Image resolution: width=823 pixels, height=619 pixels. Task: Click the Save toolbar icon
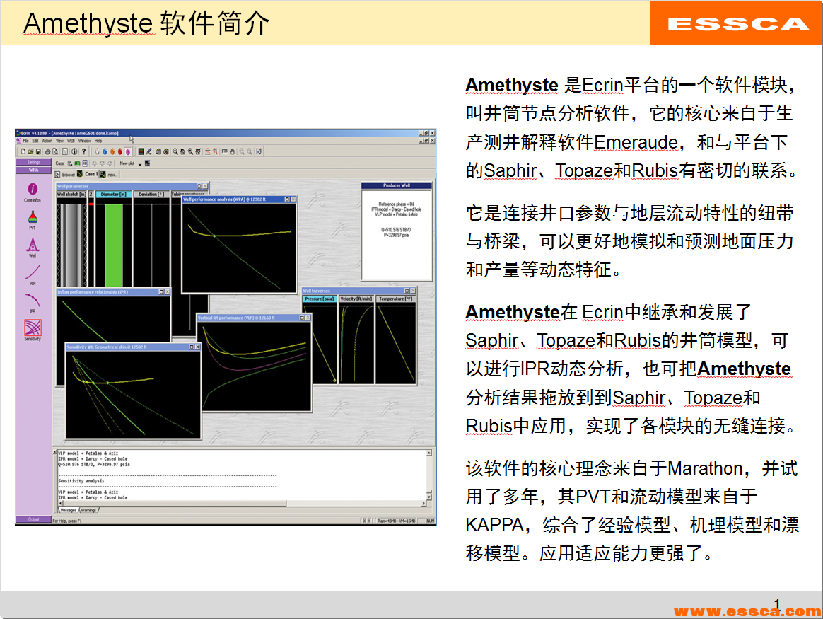(37, 151)
